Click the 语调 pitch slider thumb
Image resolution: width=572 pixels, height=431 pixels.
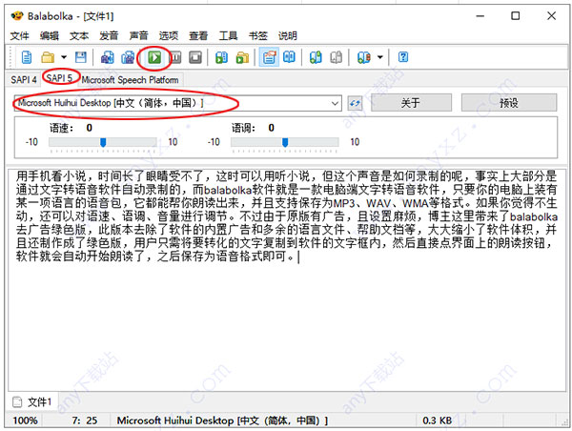pyautogui.click(x=285, y=142)
